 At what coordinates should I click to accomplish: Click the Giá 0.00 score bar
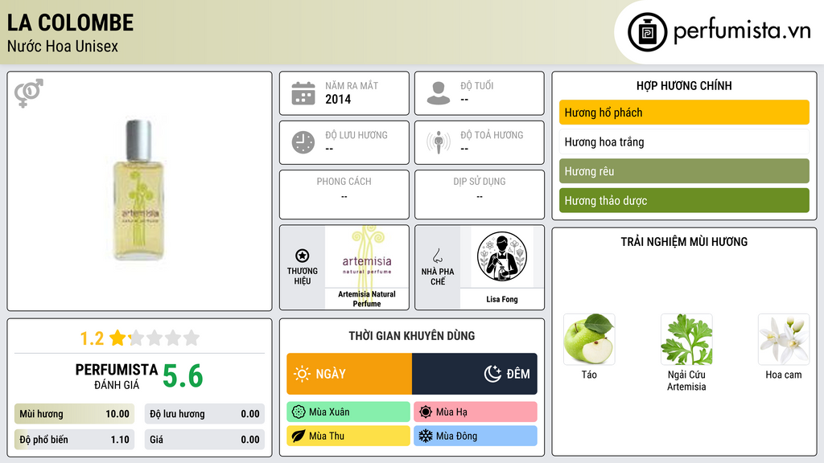(x=204, y=440)
